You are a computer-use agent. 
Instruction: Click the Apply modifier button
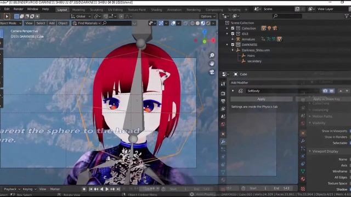[x=261, y=99]
